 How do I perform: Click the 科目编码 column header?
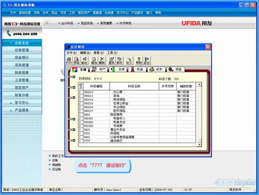(96, 86)
